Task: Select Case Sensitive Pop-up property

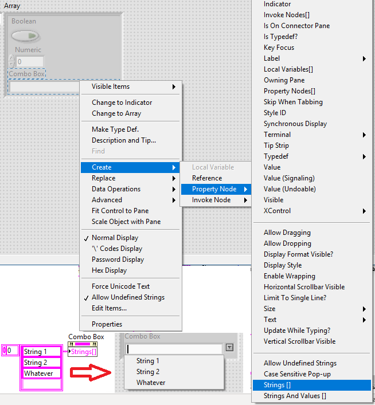Action: (311, 374)
